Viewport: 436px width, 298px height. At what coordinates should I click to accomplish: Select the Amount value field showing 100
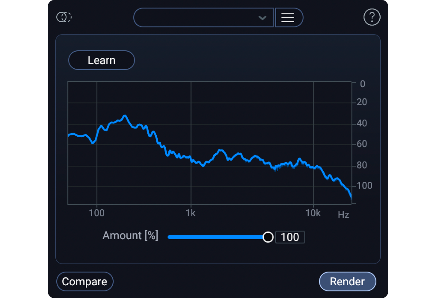pos(290,237)
